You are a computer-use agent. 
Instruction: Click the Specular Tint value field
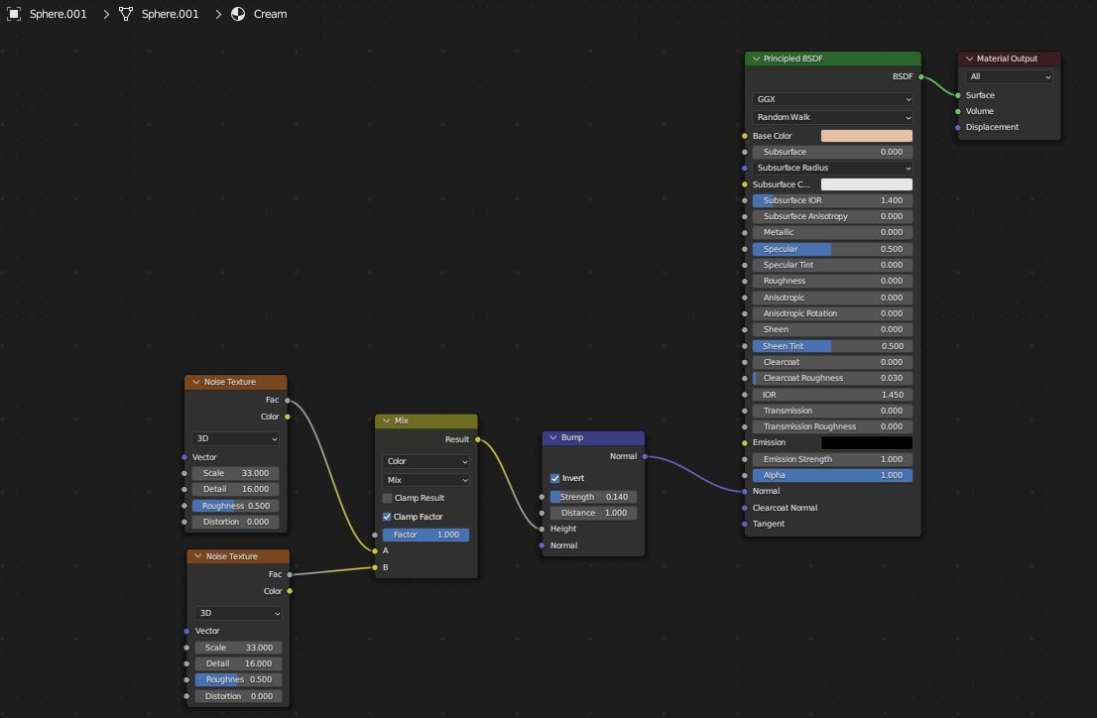pos(832,265)
